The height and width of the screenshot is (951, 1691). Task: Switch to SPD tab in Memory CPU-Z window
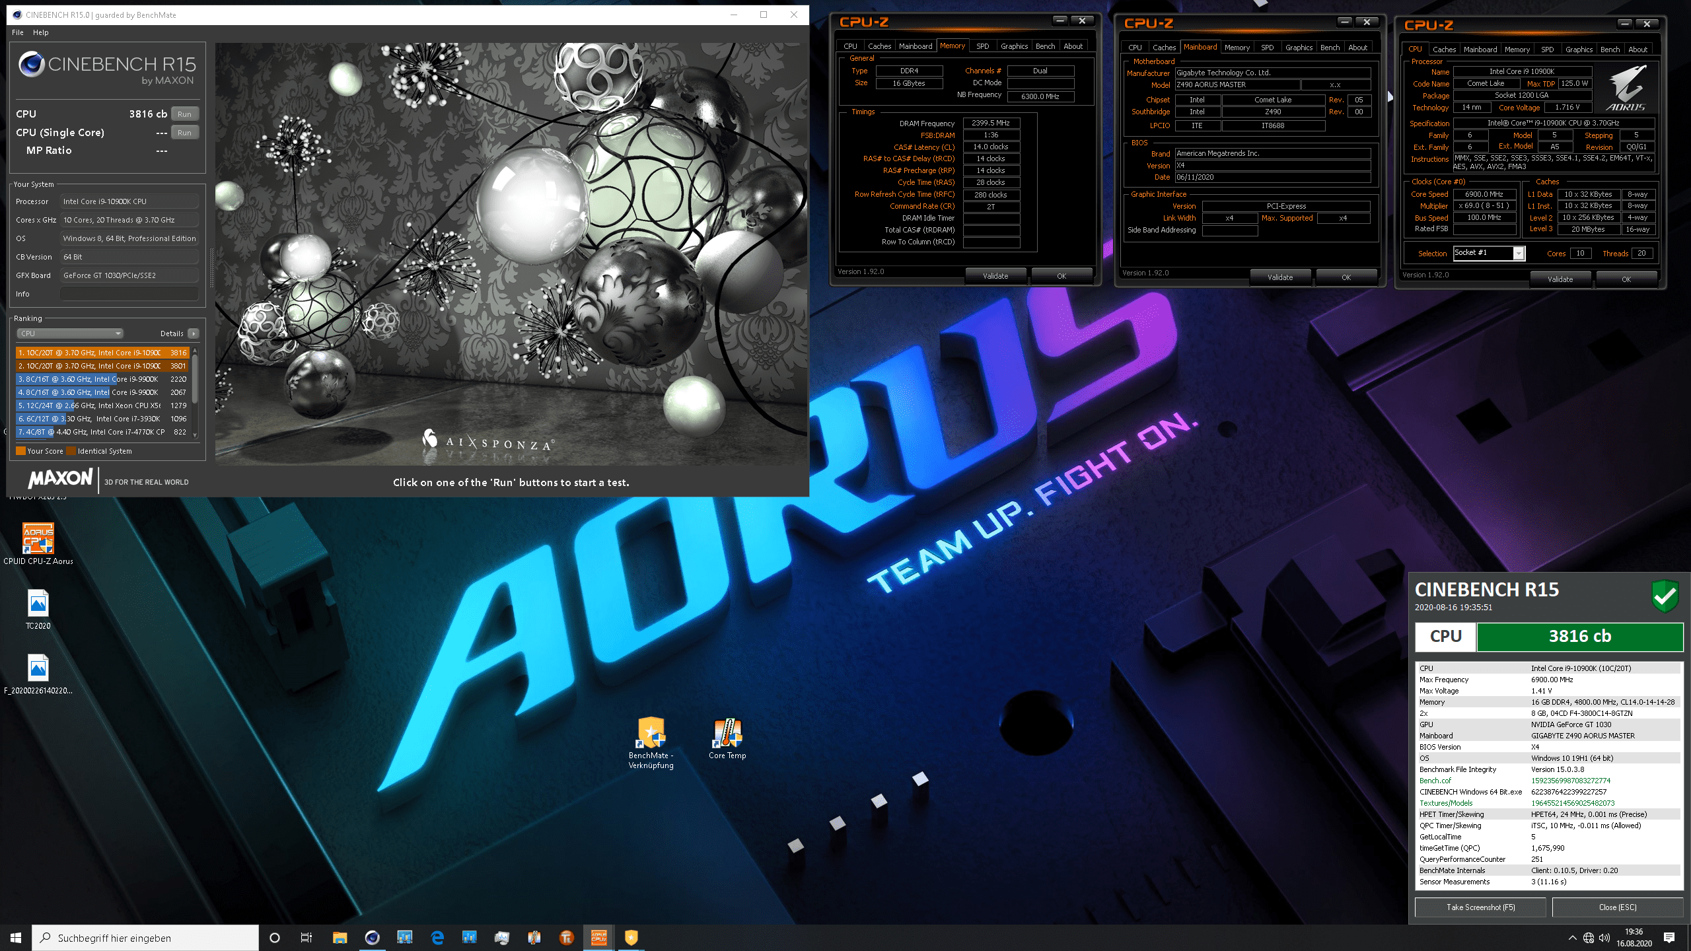(983, 46)
